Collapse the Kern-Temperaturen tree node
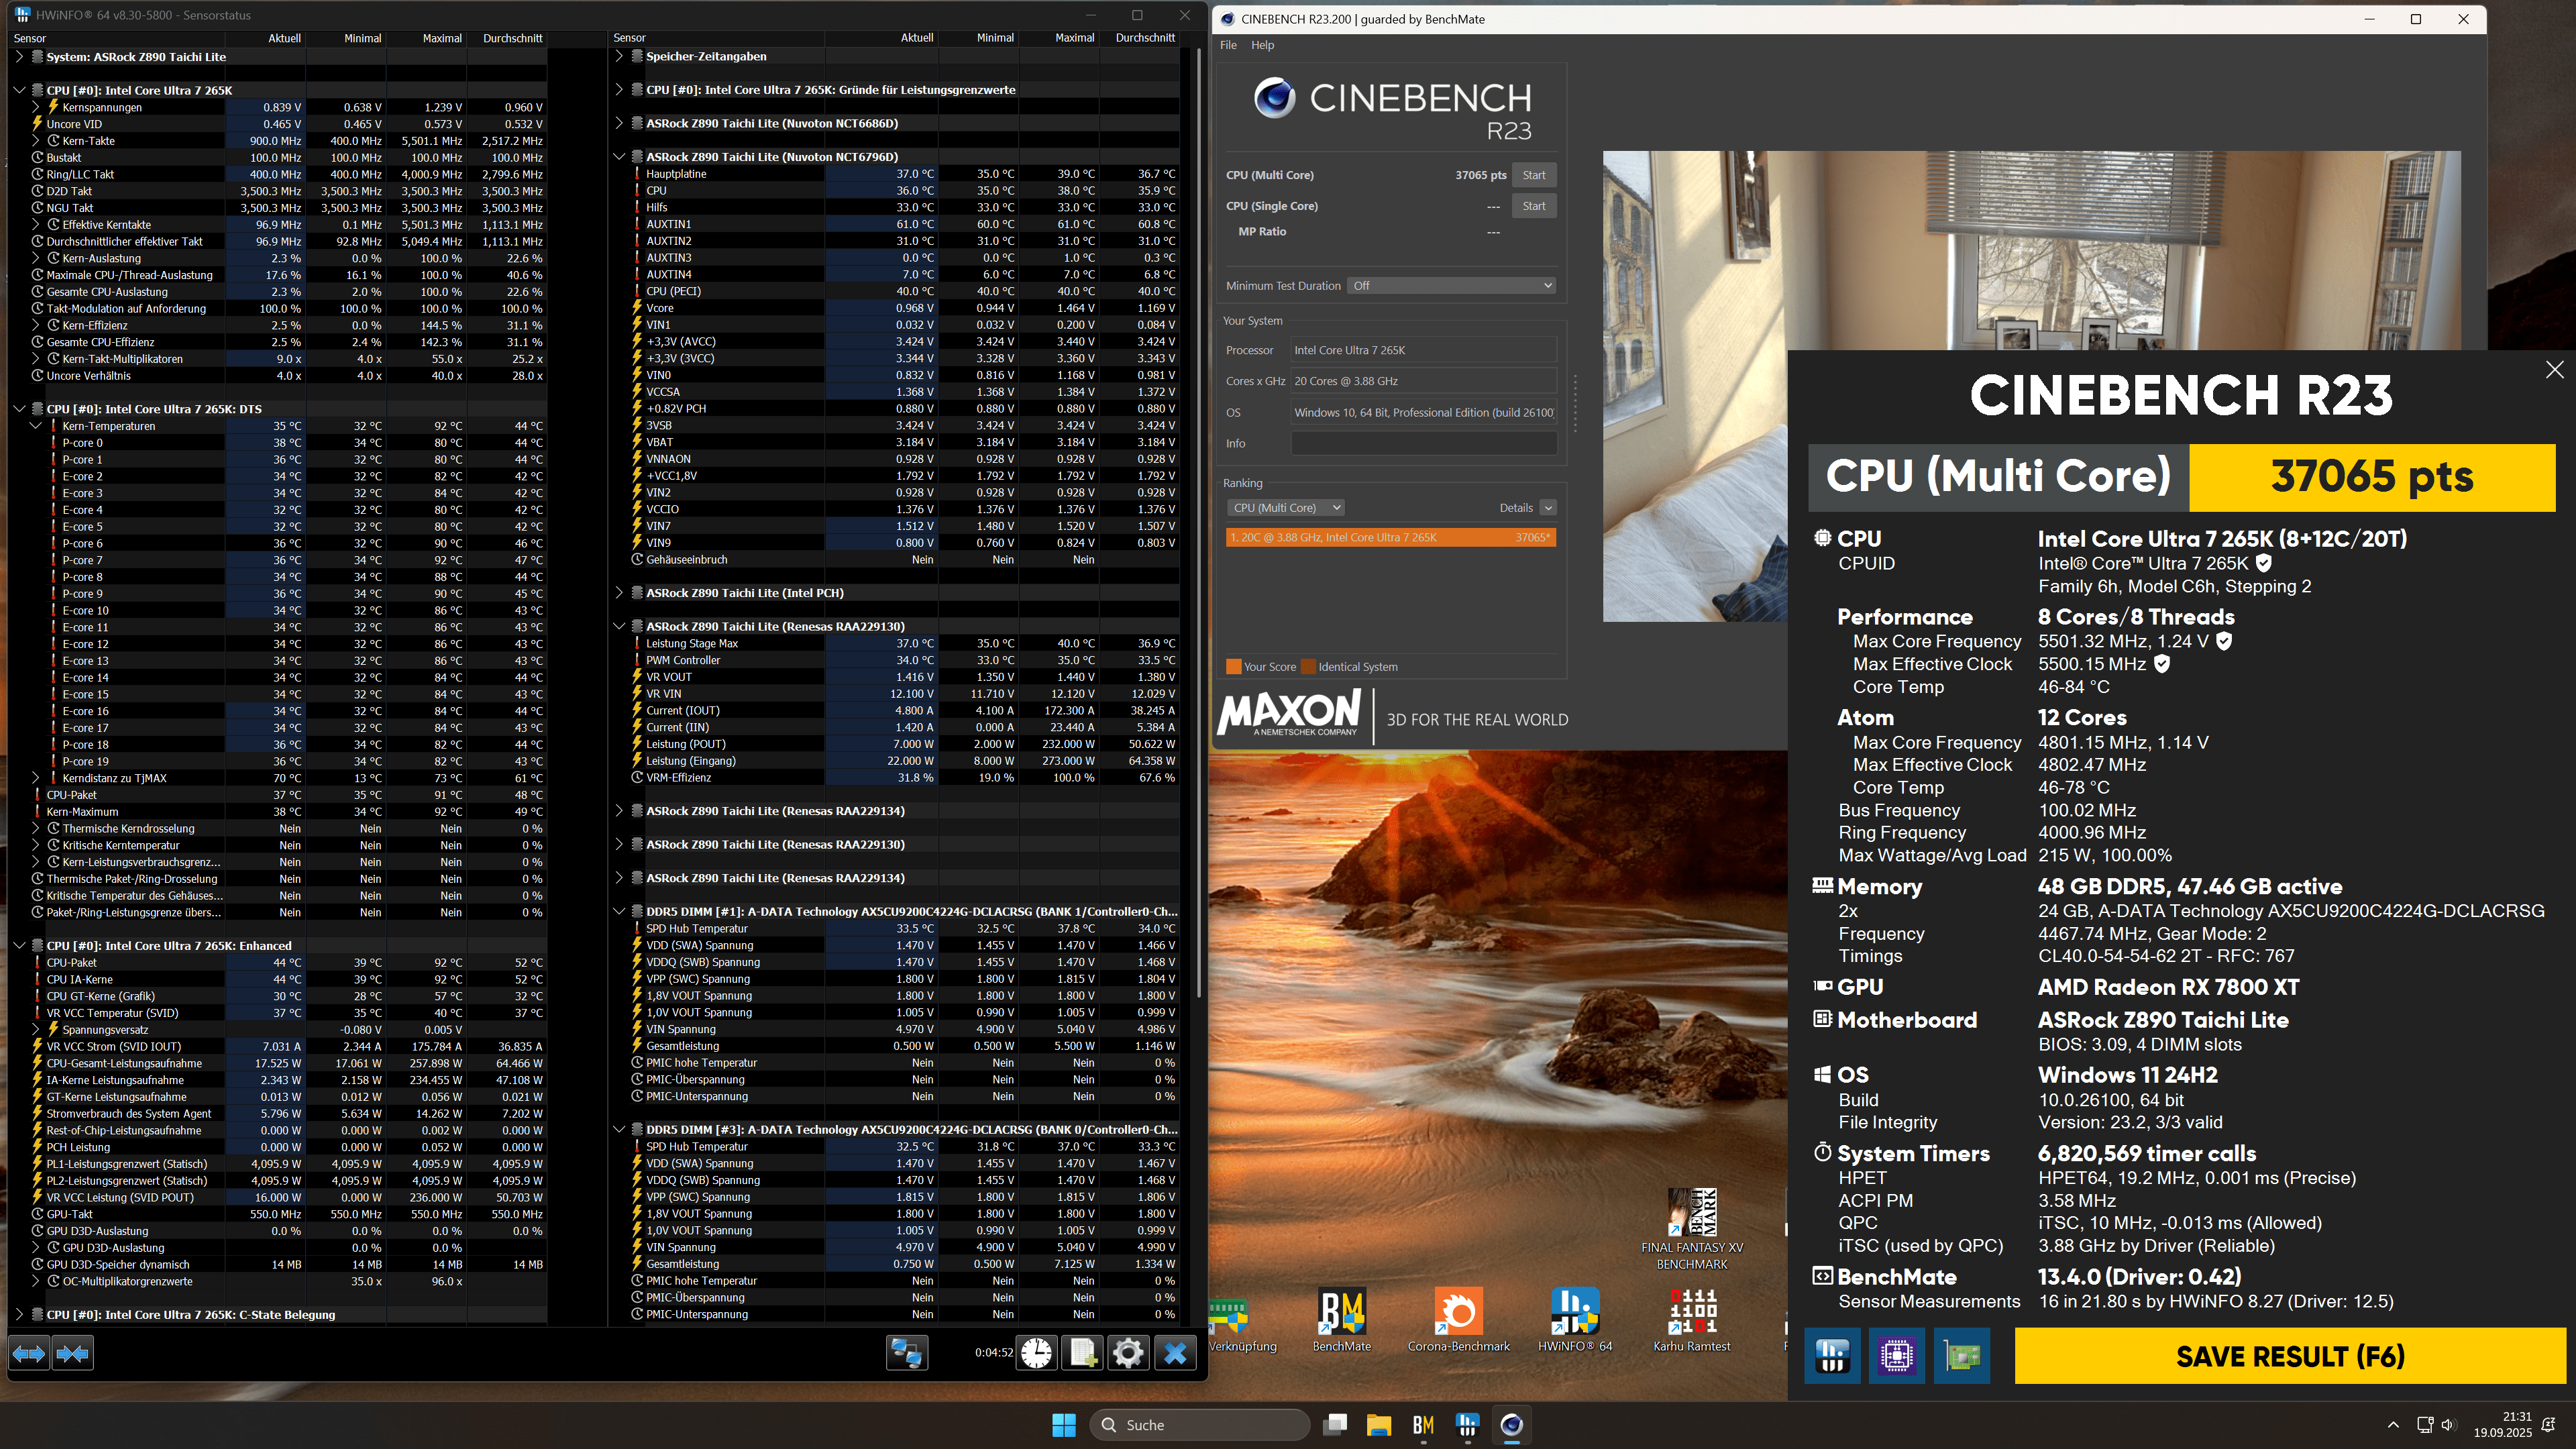The image size is (2576, 1449). point(36,426)
